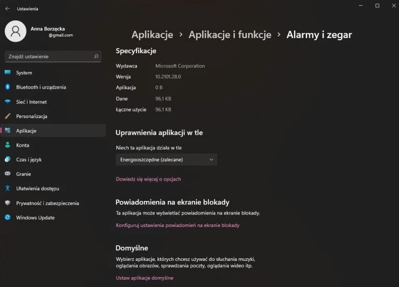Open Prywatność i zabezpieczenia

point(53,203)
